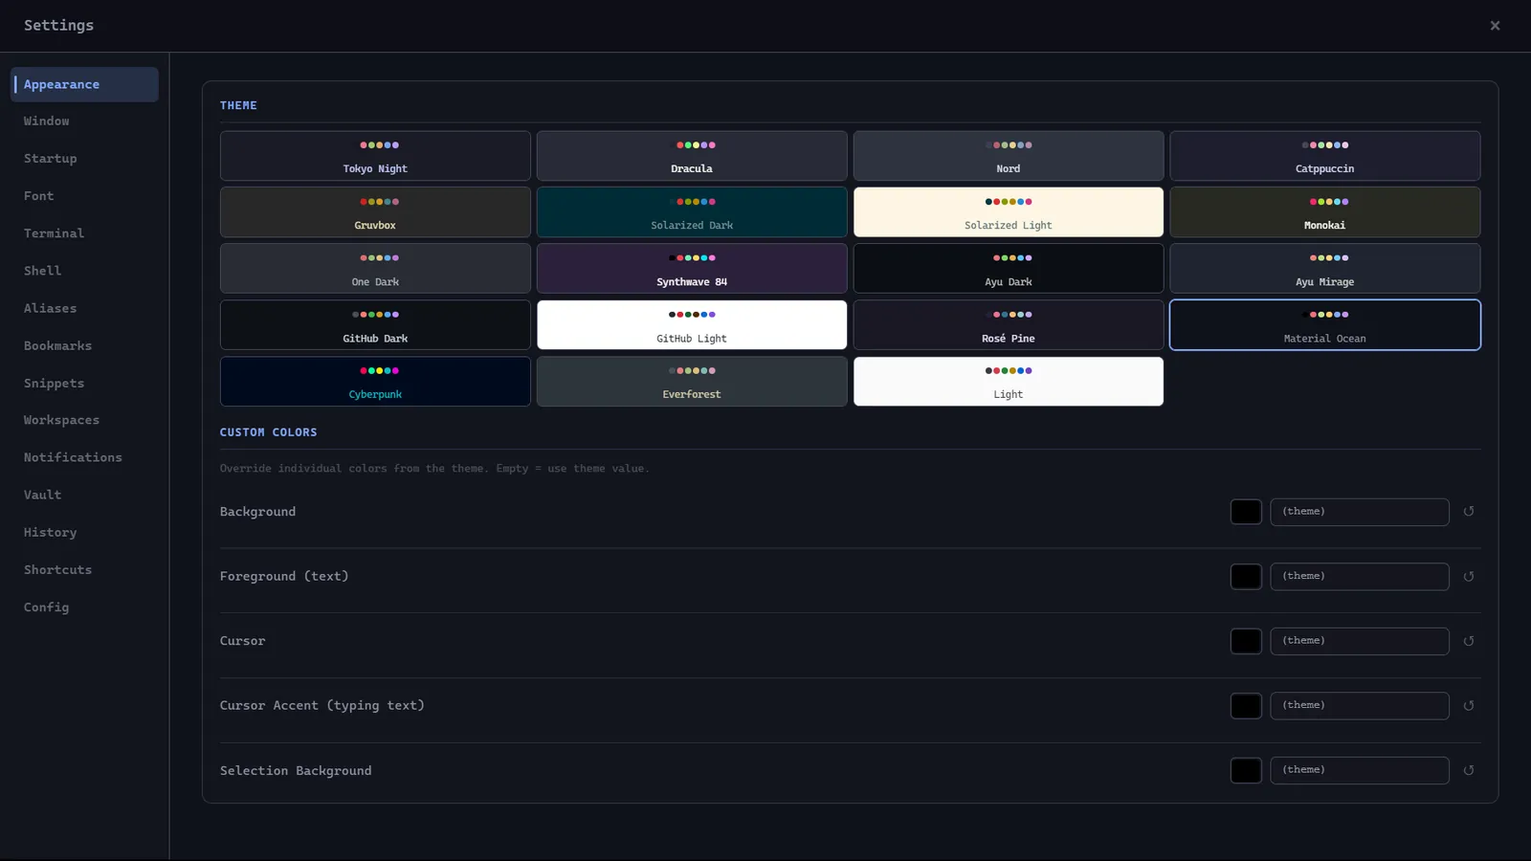The height and width of the screenshot is (861, 1531).
Task: Reset the Cursor color override
Action: pos(1468,641)
